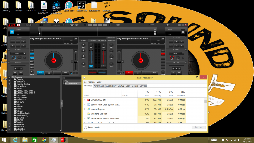Click the crossfader slider handle
254x143 pixels.
[97, 72]
